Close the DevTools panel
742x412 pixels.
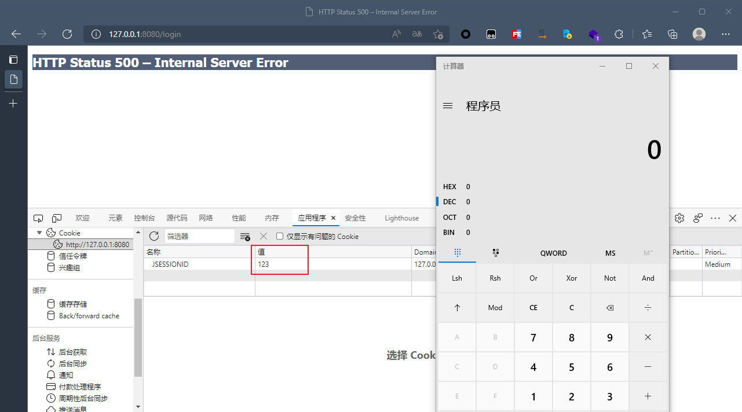point(733,218)
